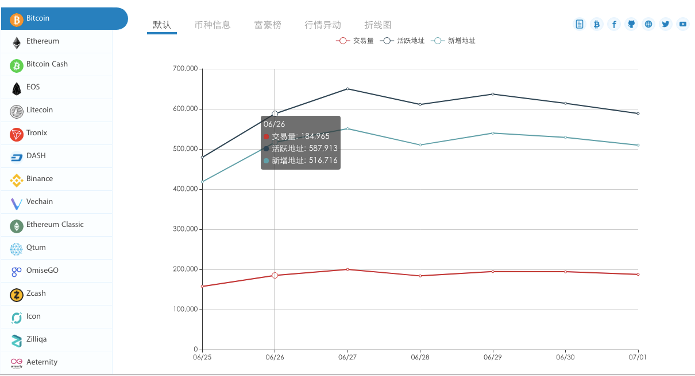Click 活跃地址 data point at 06/30
Viewport: 695px width, 376px height.
(566, 103)
